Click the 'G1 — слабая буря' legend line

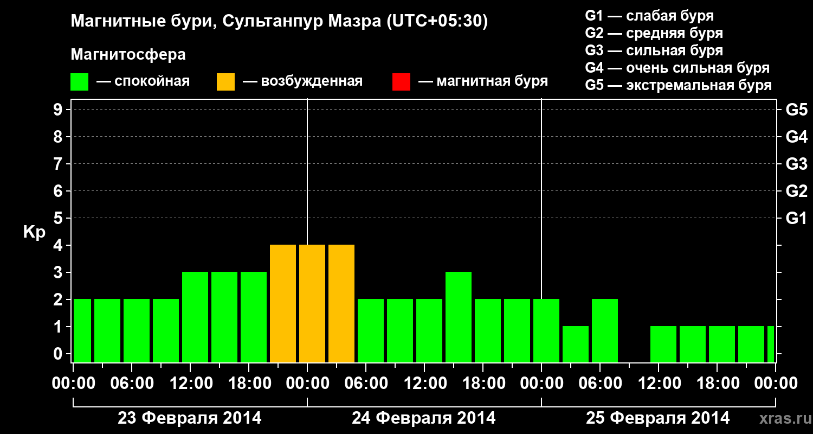pyautogui.click(x=649, y=16)
